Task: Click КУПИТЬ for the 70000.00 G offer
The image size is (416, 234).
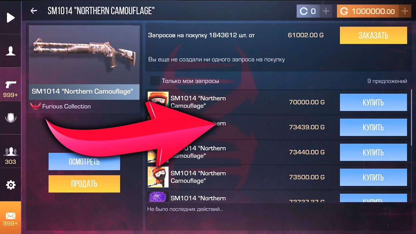Action: [x=373, y=102]
